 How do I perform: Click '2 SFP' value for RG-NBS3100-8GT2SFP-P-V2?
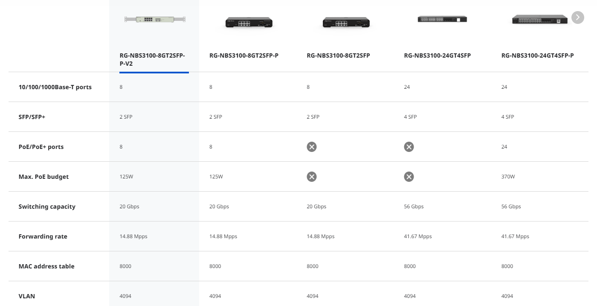[x=126, y=117]
